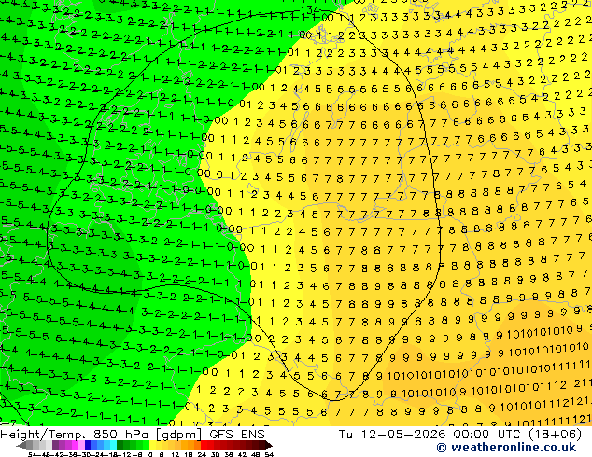
Task: Pick the dark blue legend swatch
Action: (x=88, y=445)
